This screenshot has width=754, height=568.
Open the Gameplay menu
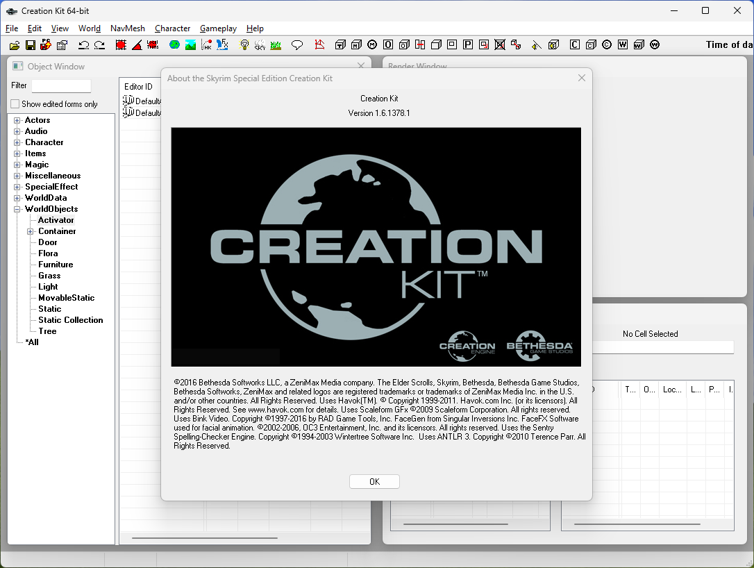[218, 28]
